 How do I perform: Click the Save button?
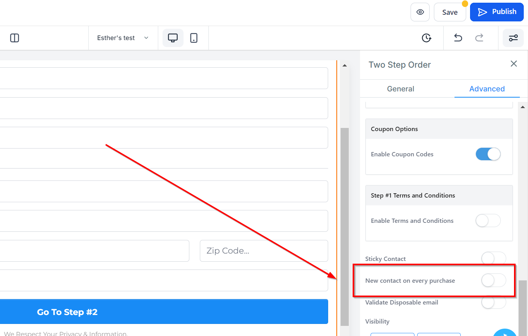pos(450,12)
